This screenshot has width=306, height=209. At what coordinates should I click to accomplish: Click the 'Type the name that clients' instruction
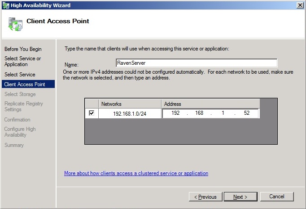[147, 49]
